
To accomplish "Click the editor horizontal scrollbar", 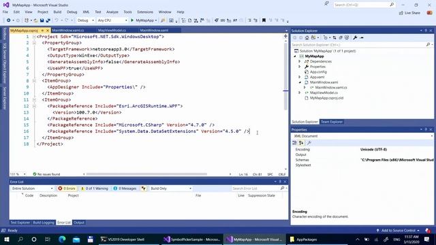I will [146, 174].
